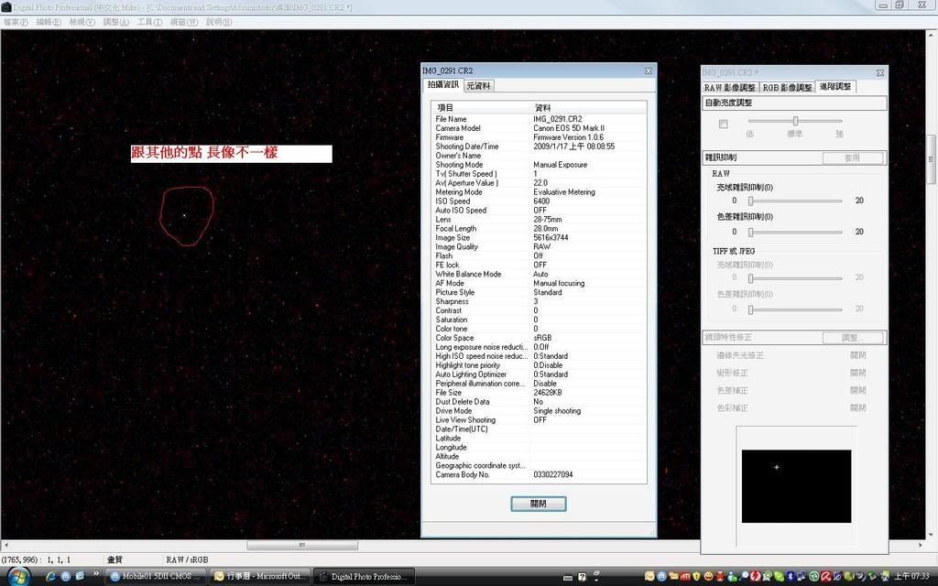Toggle the auto brightness adjustment checkbox
This screenshot has height=586, width=938.
tap(724, 124)
